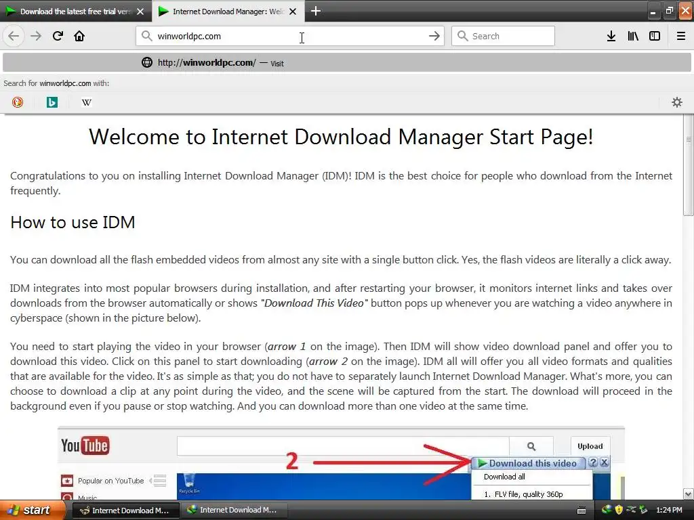Search with Wikipedia engine icon

click(86, 102)
